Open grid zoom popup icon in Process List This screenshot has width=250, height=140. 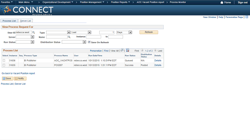click(122, 50)
